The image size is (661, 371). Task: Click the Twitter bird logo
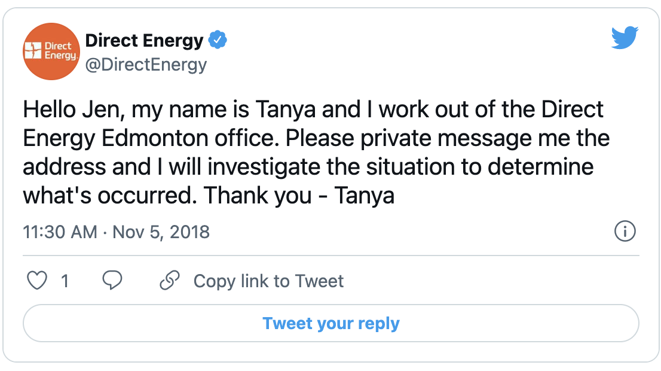tap(625, 39)
